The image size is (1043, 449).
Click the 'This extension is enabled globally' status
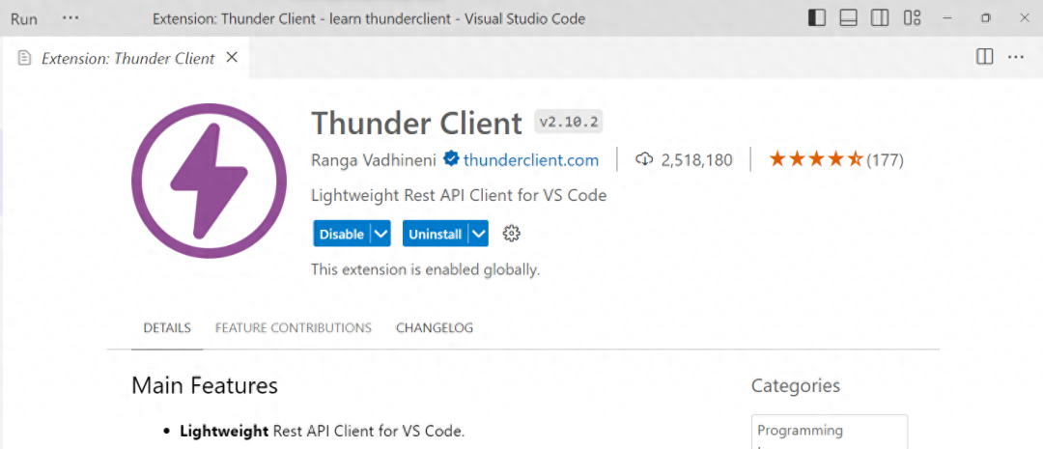point(426,270)
